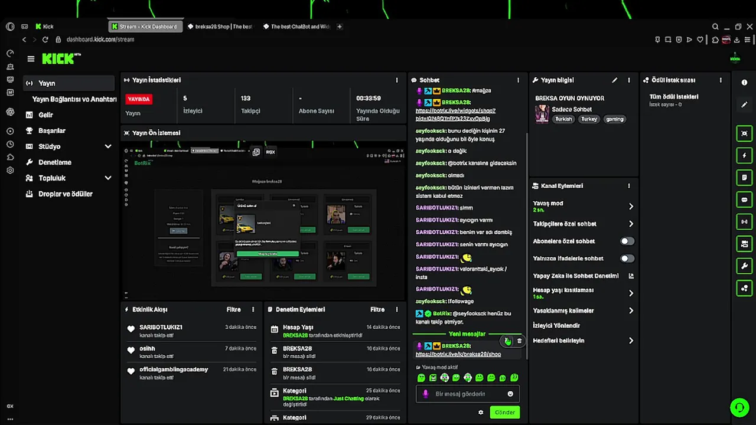Image resolution: width=756 pixels, height=425 pixels.
Task: Open the Yapay Zeka ile Sohbet Denetimi chart icon
Action: (x=631, y=276)
